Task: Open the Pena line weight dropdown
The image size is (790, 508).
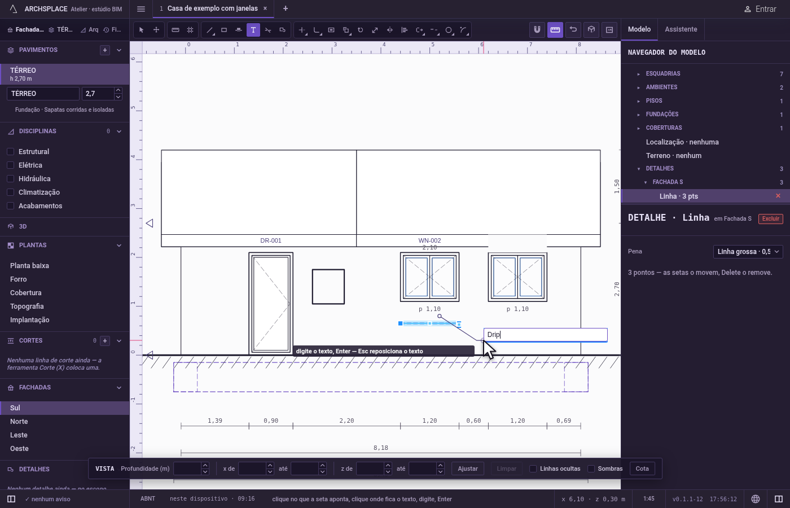Action: (748, 252)
